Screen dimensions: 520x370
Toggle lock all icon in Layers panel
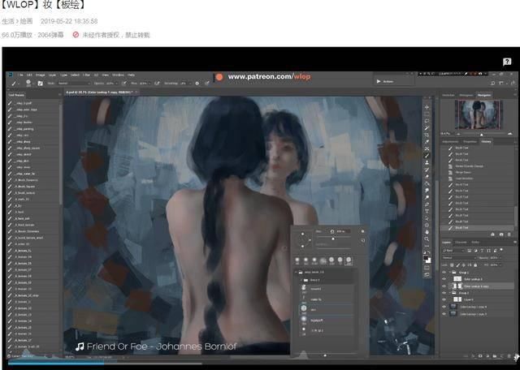tap(475, 265)
